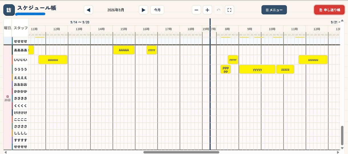Click staff name おおおお
The image size is (348, 154).
pyautogui.click(x=21, y=85)
